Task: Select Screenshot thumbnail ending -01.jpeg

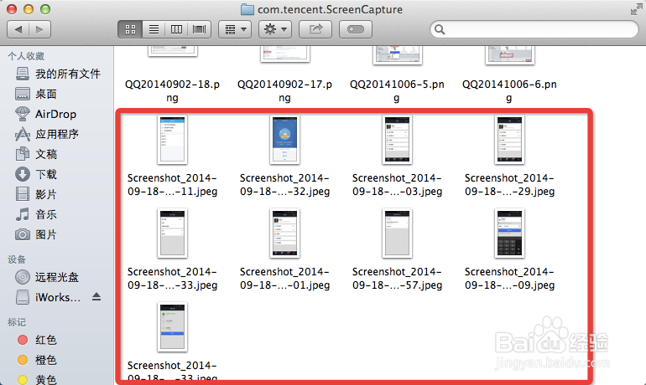Action: coord(284,234)
